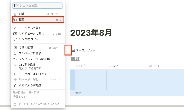Click the 内容 column header

coord(156,66)
